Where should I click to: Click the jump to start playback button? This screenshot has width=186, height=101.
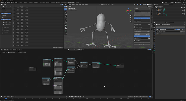pyautogui.click(x=70, y=97)
